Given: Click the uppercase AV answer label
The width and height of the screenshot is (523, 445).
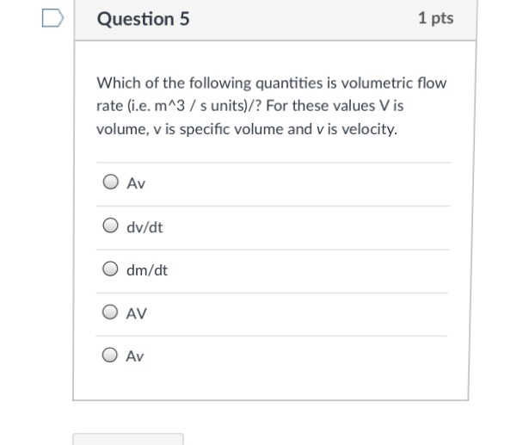Looking at the screenshot, I should (x=137, y=313).
